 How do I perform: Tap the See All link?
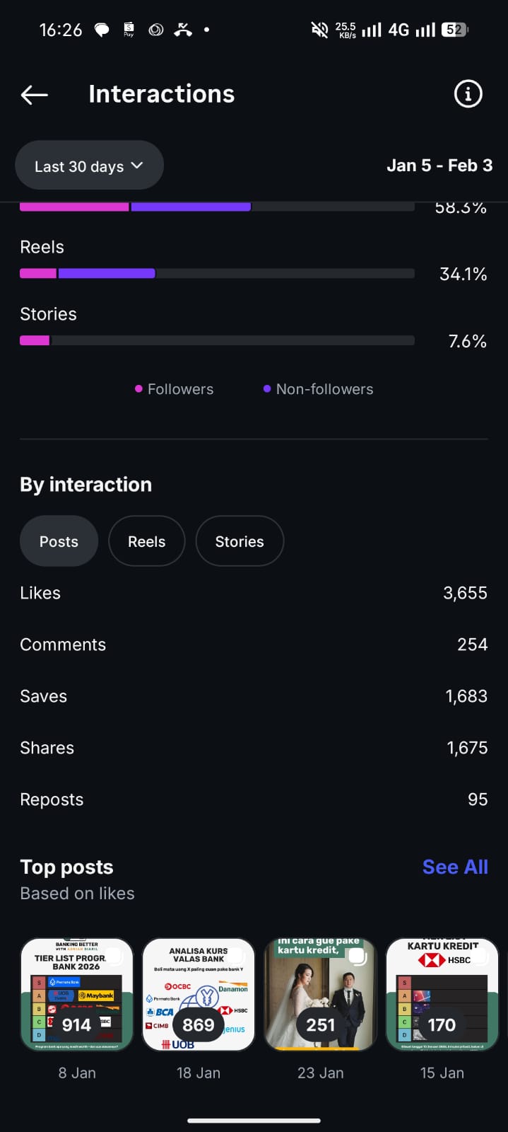(x=455, y=867)
